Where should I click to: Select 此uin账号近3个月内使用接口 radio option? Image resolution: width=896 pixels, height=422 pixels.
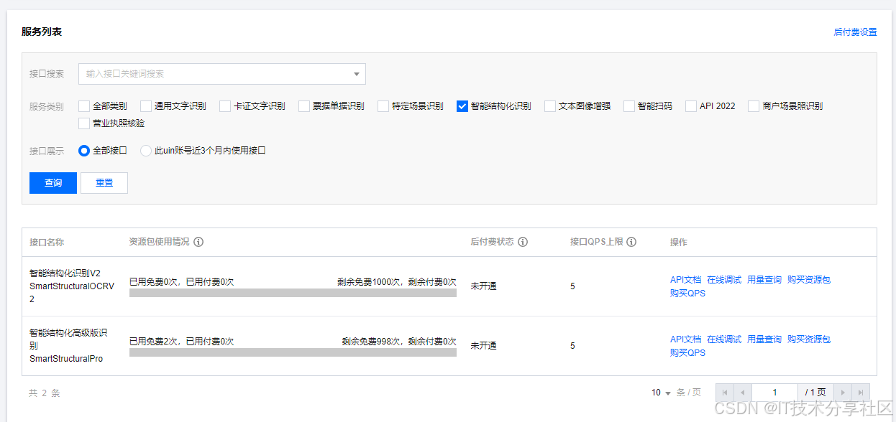coord(146,151)
